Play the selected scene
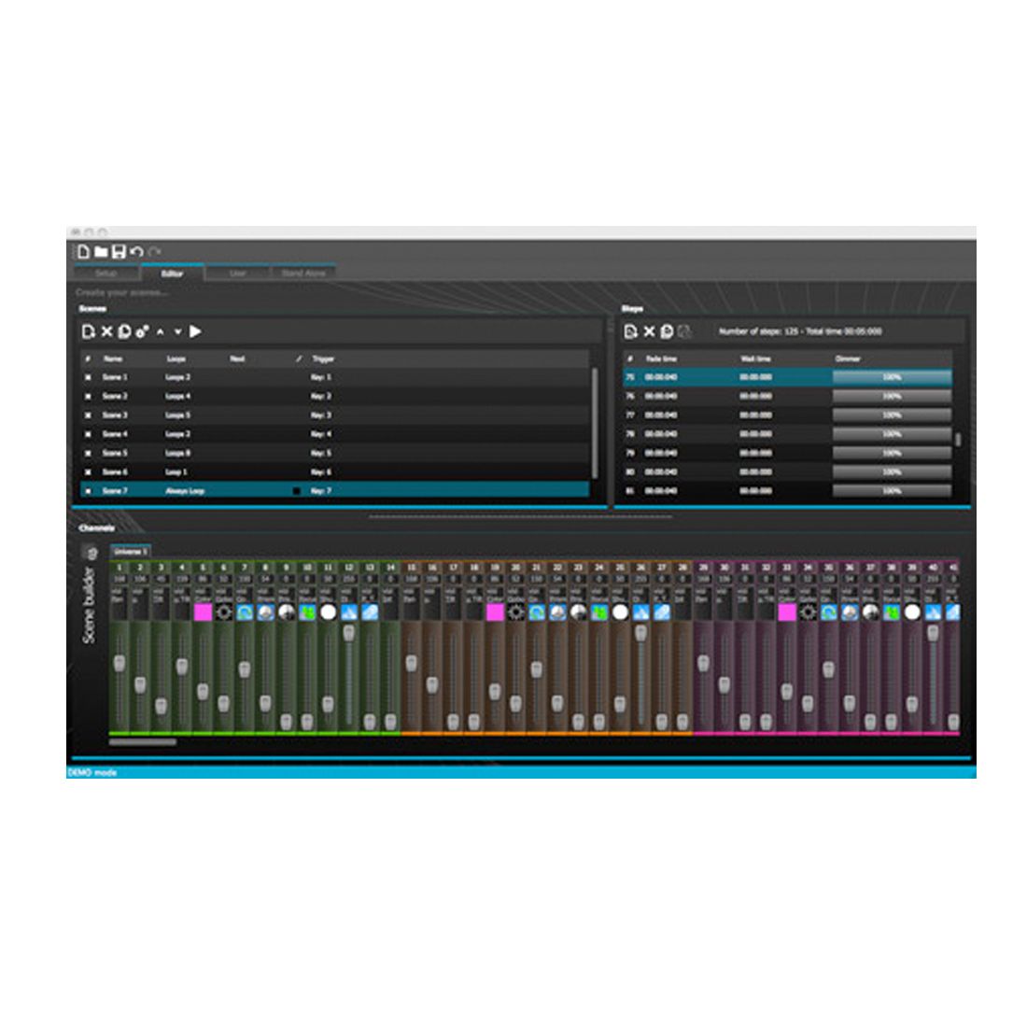The width and height of the screenshot is (1027, 1027). (196, 331)
